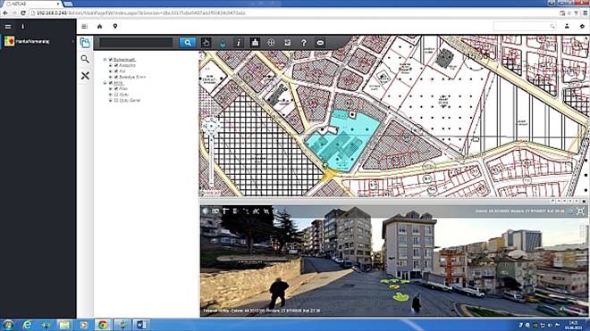Toggle the Plan layer checkbox

click(116, 88)
